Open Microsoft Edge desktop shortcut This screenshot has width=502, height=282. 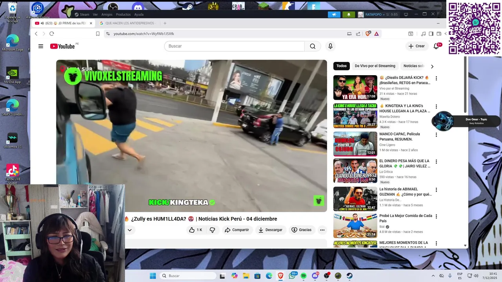[x=13, y=43]
